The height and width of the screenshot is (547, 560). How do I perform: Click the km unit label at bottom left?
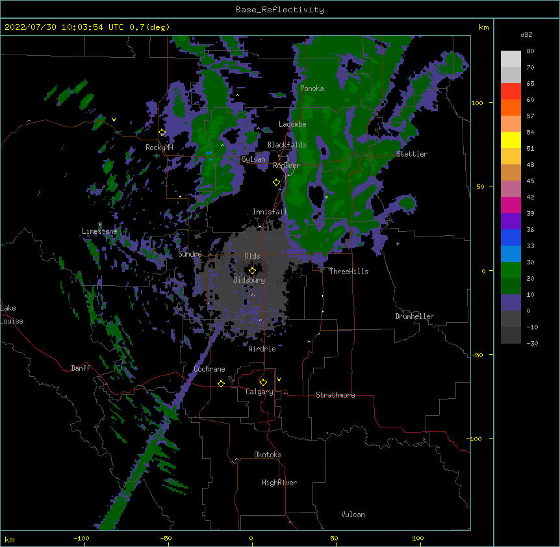coord(10,539)
